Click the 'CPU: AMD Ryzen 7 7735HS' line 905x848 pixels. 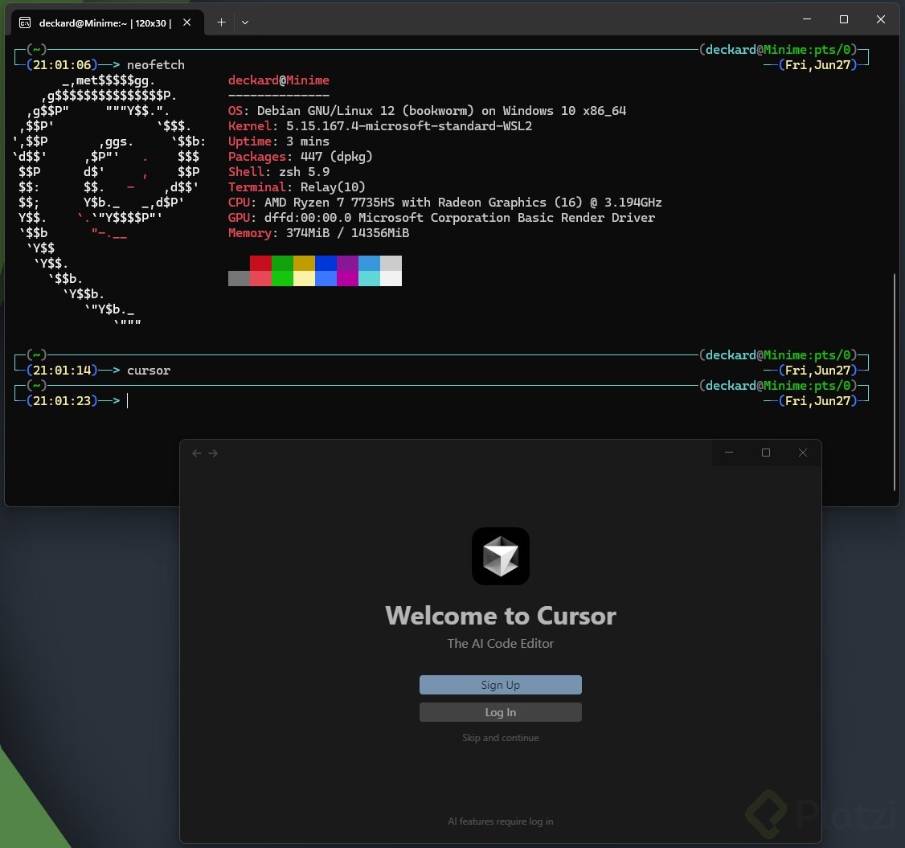pos(445,202)
